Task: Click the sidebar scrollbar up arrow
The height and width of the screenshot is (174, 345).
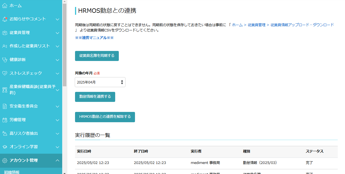Action: (x=64, y=2)
